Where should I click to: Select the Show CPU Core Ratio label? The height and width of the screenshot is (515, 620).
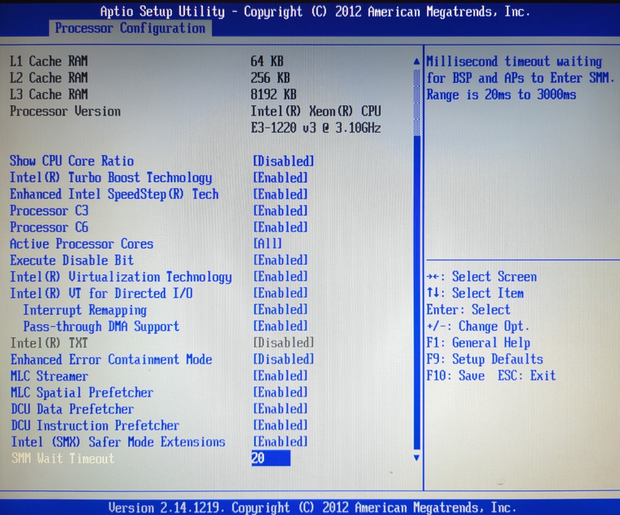pyautogui.click(x=72, y=161)
